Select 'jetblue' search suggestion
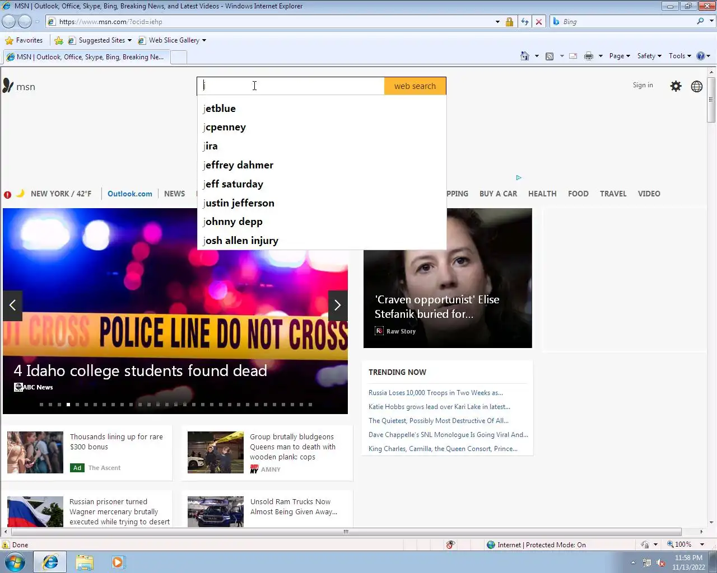Image resolution: width=717 pixels, height=573 pixels. coord(322,109)
